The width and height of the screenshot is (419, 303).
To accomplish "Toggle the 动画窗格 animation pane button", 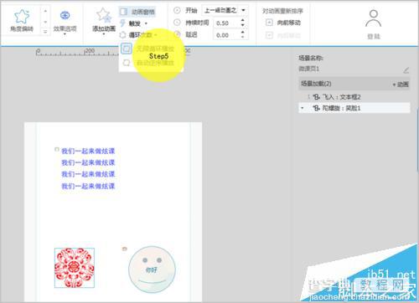I will (x=137, y=12).
